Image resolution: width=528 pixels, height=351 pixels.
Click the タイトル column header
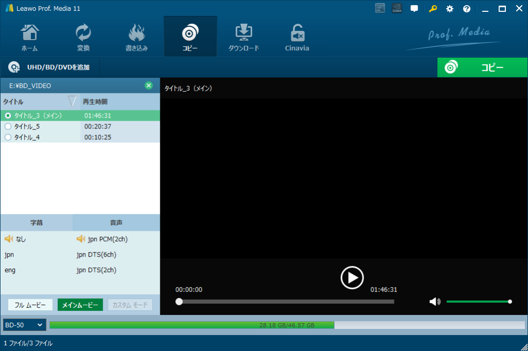coord(13,102)
